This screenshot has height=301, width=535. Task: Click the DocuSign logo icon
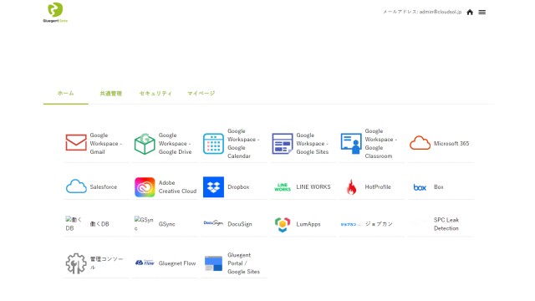[x=213, y=223]
